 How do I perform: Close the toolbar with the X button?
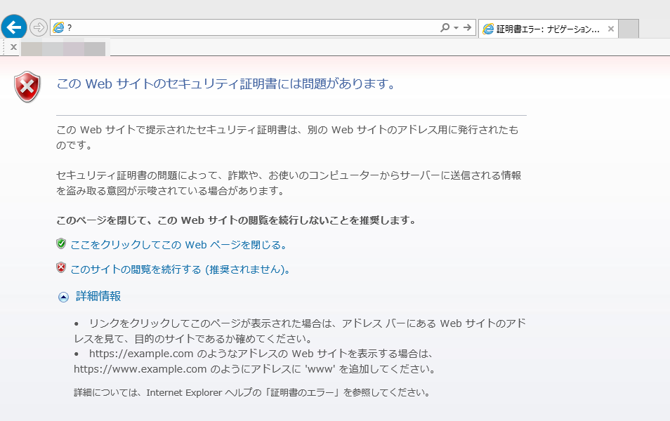13,47
